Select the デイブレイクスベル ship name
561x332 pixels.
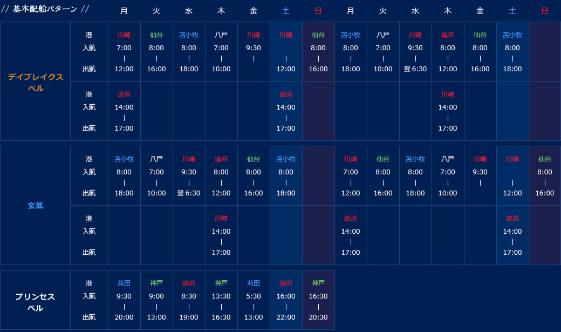click(36, 83)
